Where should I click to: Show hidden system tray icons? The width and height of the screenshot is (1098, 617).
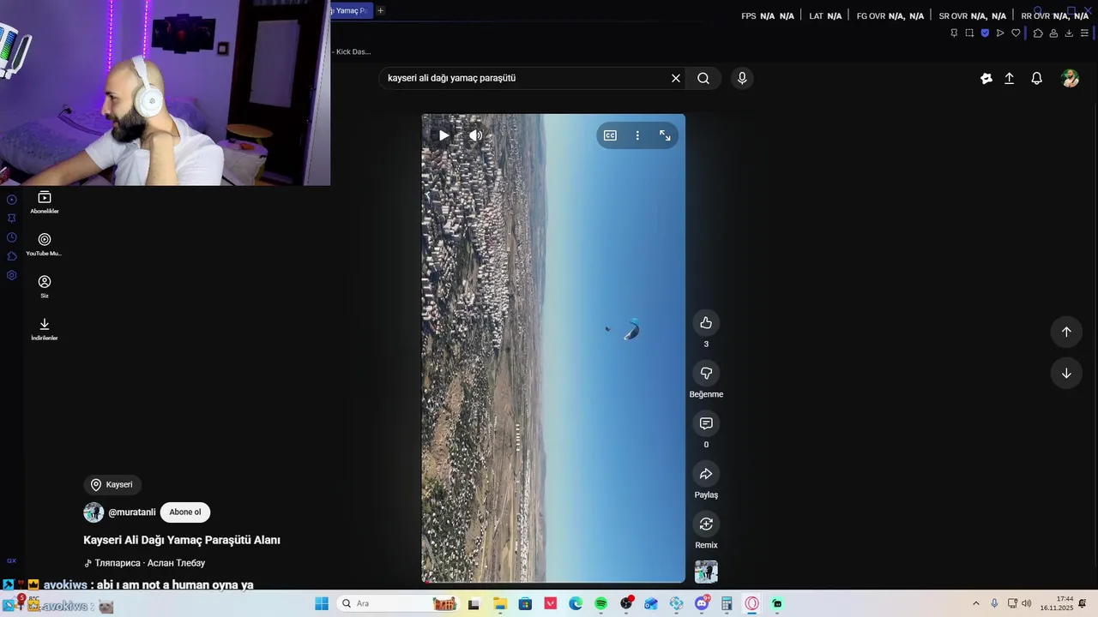pos(975,604)
